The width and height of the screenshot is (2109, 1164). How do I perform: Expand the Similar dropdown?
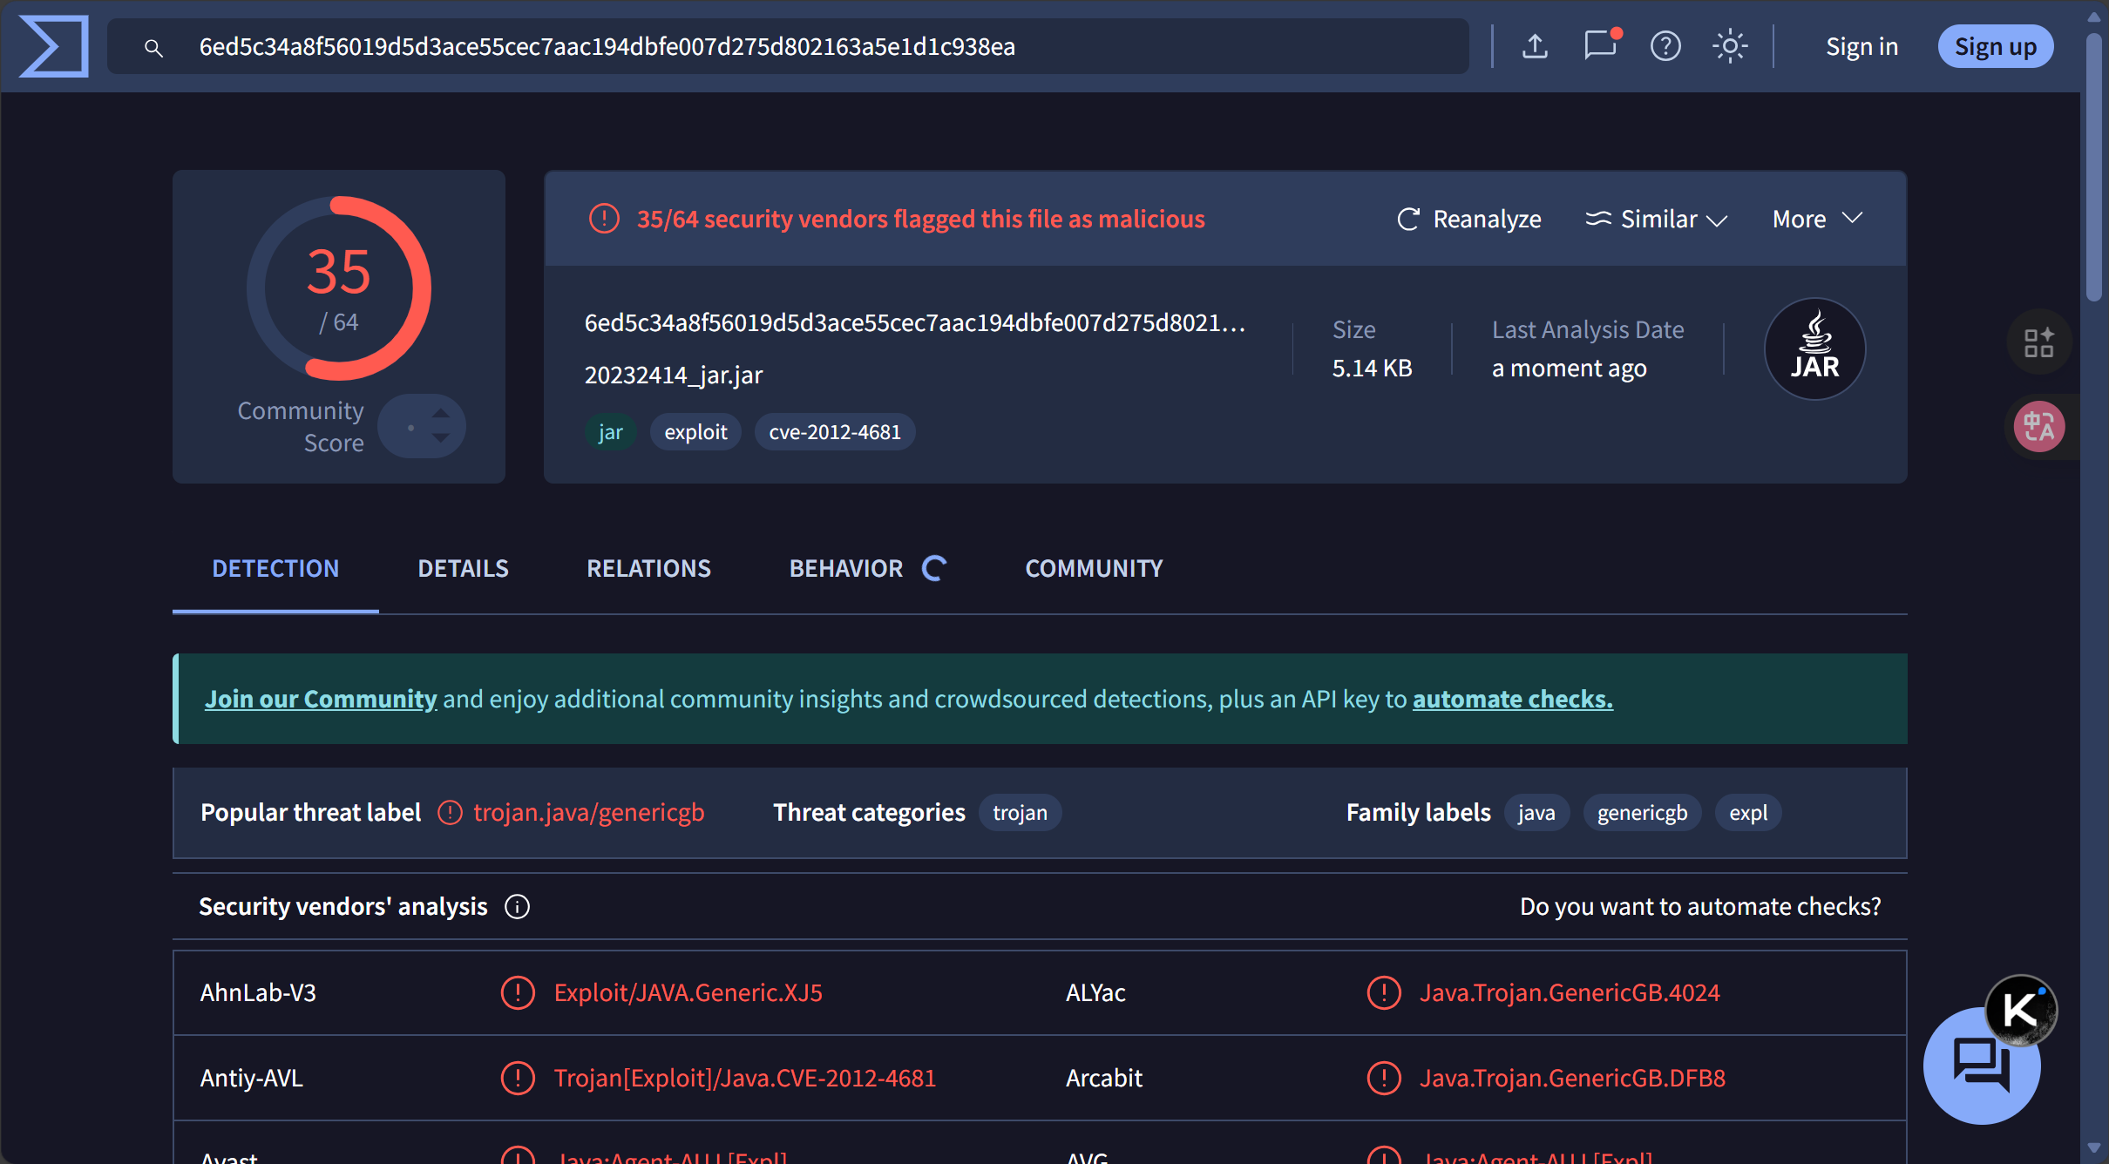[x=1656, y=220]
